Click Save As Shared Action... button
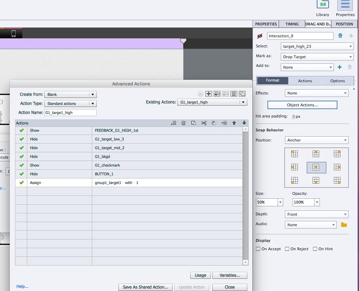Image resolution: width=359 pixels, height=291 pixels. click(x=145, y=287)
